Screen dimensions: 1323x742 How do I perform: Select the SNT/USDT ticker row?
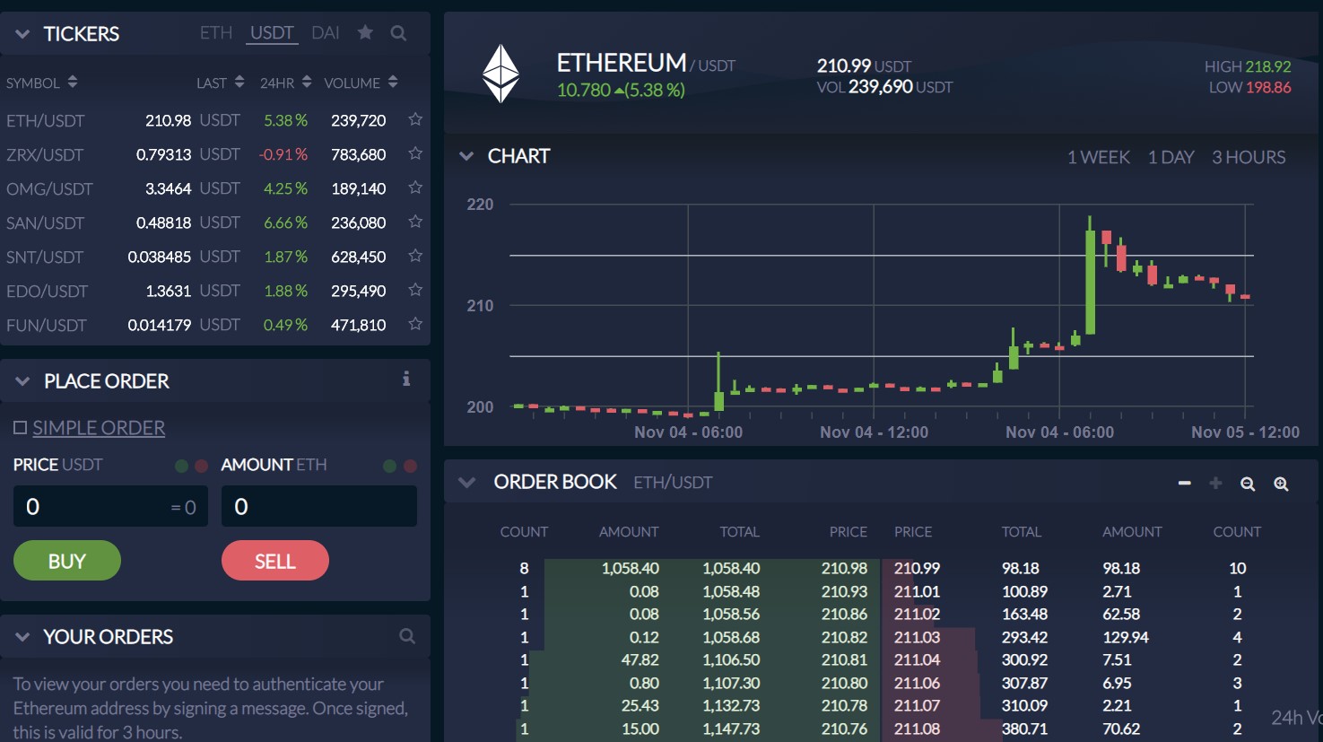pos(215,257)
